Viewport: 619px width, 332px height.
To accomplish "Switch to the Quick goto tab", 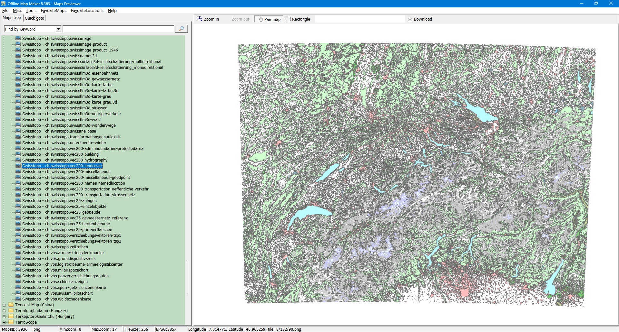I will coord(34,18).
